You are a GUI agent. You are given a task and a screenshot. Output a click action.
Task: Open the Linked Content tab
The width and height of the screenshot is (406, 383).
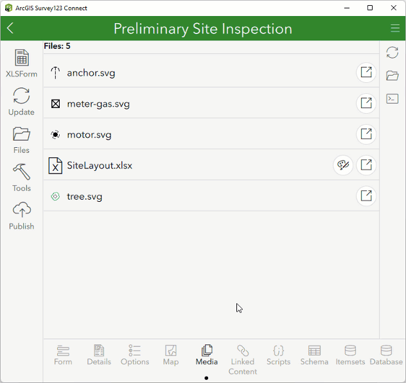pos(243,360)
